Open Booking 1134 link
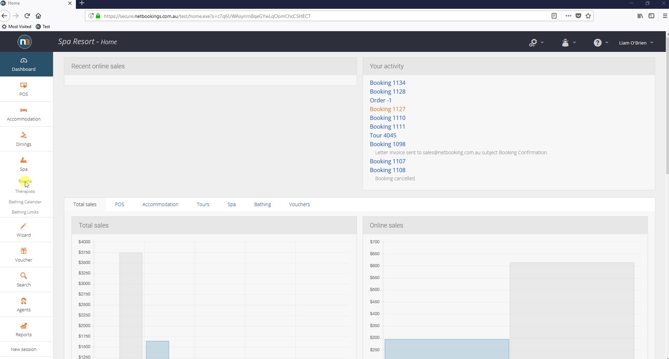The width and height of the screenshot is (669, 359). (x=387, y=83)
